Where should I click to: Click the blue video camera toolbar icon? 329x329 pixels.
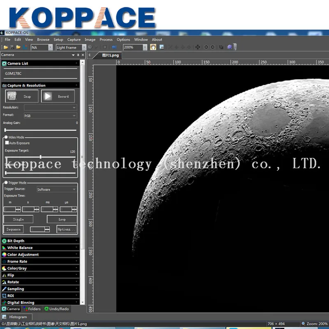click(x=114, y=47)
